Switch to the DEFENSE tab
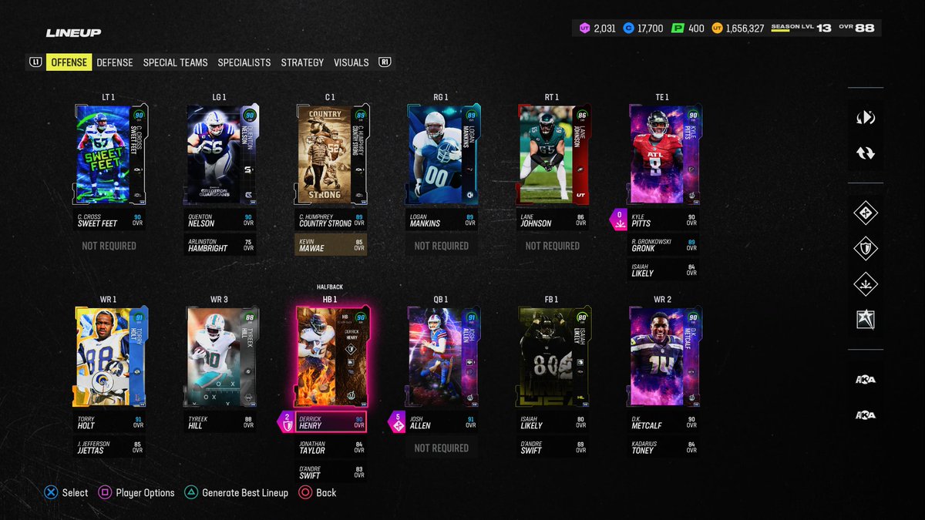Viewport: 925px width, 520px height. [114, 62]
